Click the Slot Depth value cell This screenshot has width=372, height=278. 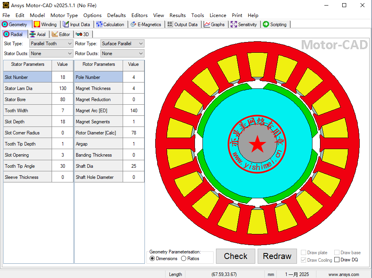62,122
